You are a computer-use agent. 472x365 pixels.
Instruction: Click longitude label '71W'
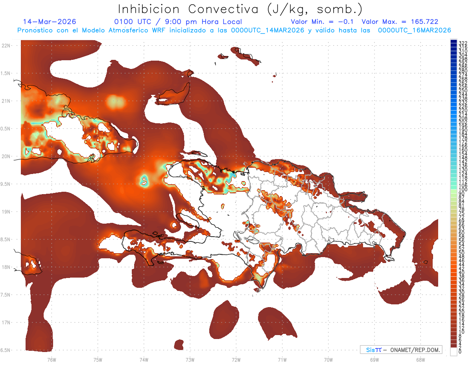point(282,359)
